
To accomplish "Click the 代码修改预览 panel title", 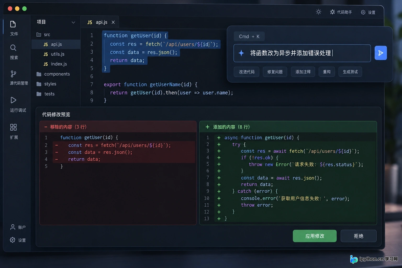I will (x=56, y=114).
